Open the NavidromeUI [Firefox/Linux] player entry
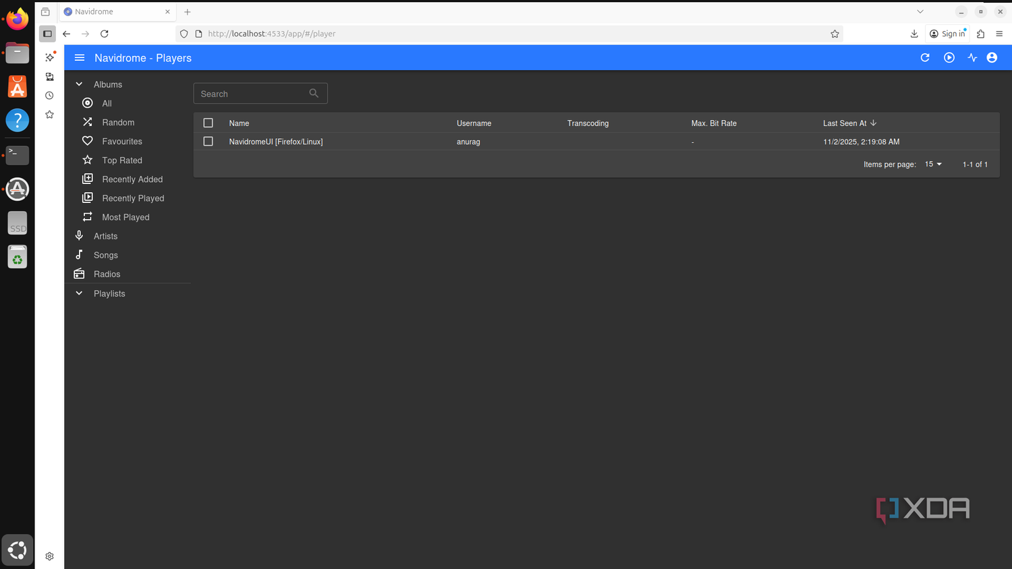 coord(276,142)
